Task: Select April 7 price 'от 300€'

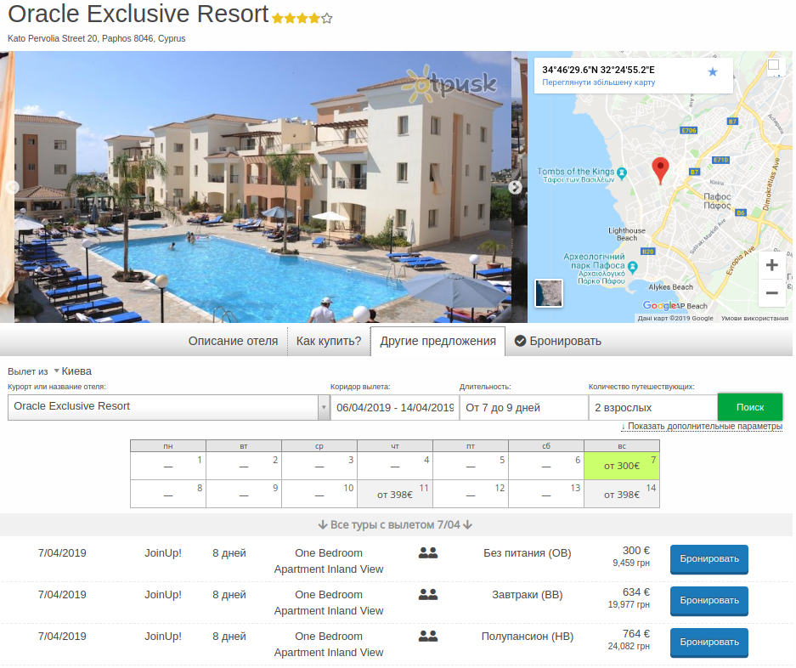Action: click(622, 466)
